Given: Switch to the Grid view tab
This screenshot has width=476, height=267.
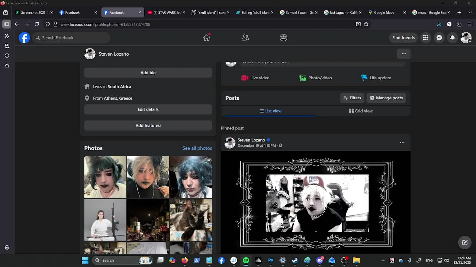Looking at the screenshot, I should click(x=361, y=111).
